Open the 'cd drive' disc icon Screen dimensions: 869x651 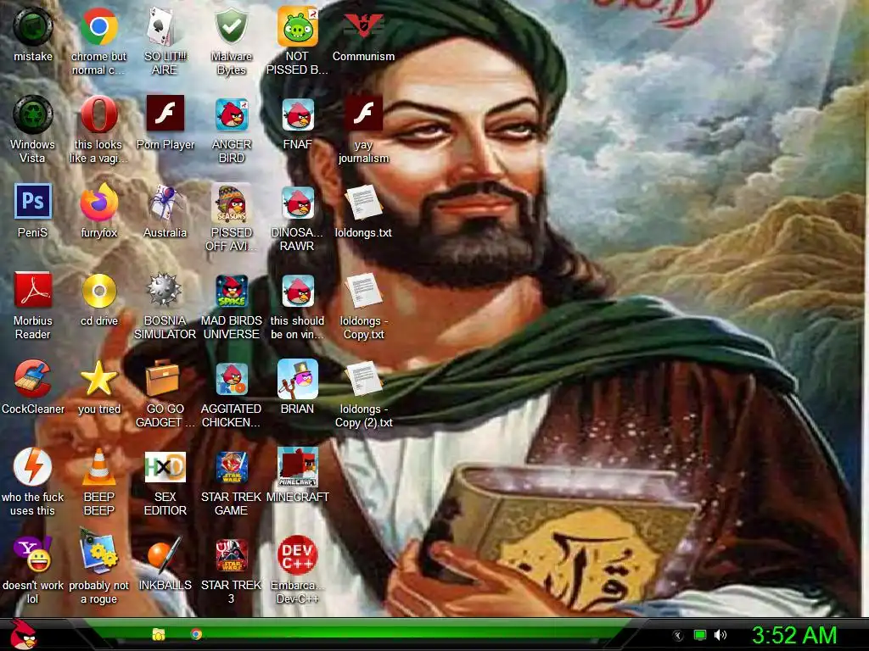pos(98,291)
